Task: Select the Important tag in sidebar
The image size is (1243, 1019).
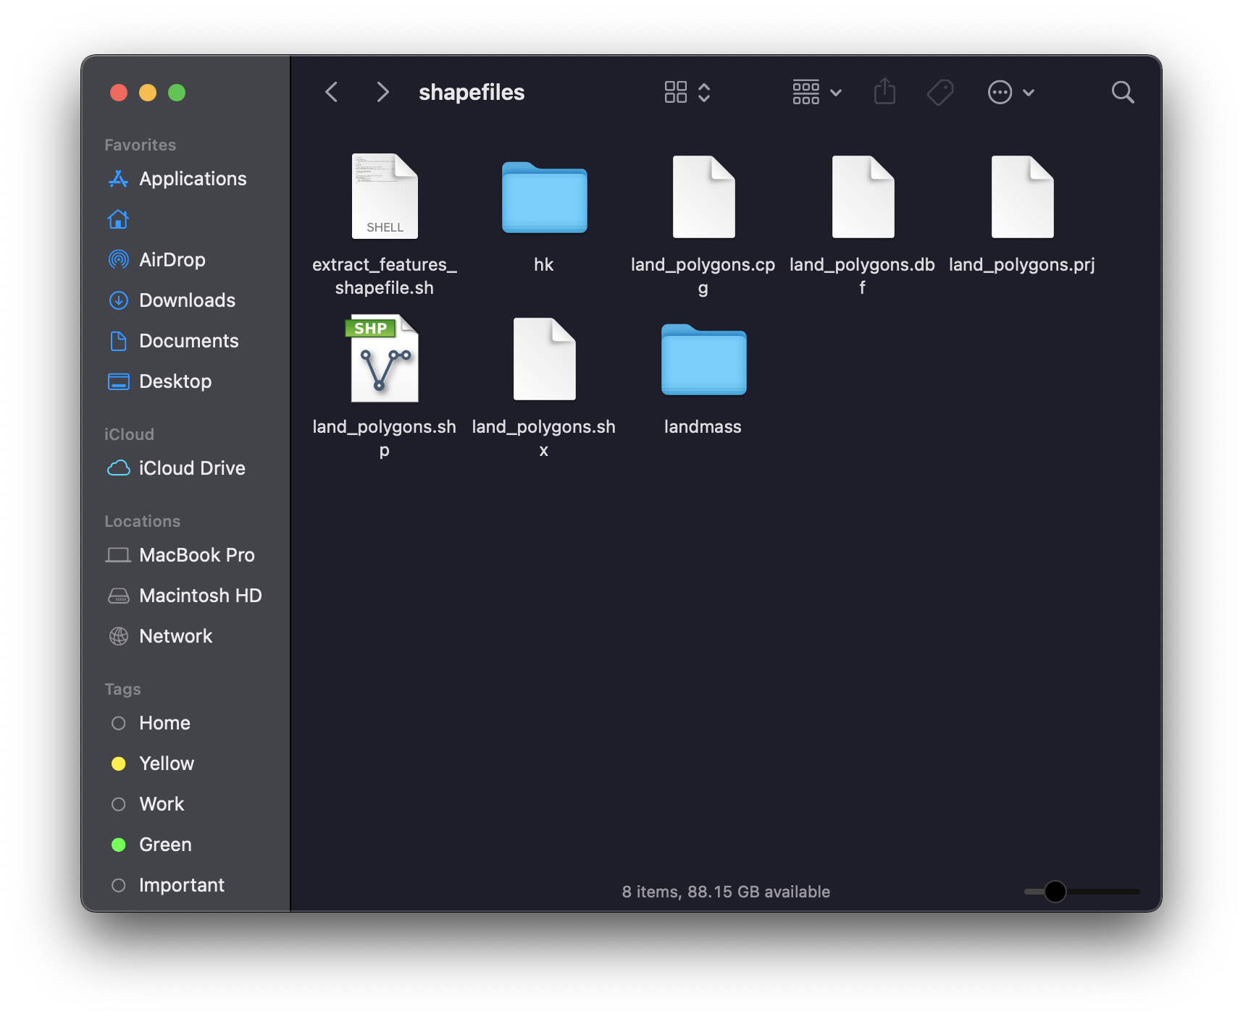Action: click(x=181, y=885)
